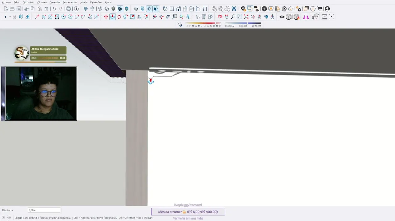Toggle Shaded with Textures style
This screenshot has height=221, width=395.
pos(120,9)
